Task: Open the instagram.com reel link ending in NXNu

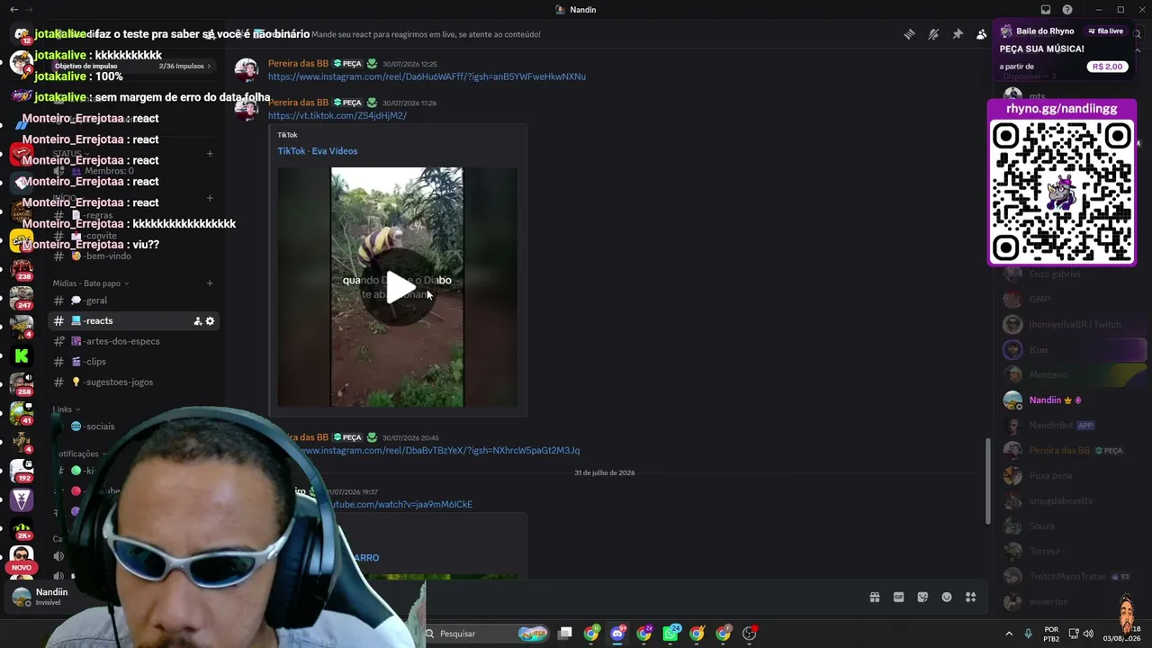Action: [x=427, y=76]
